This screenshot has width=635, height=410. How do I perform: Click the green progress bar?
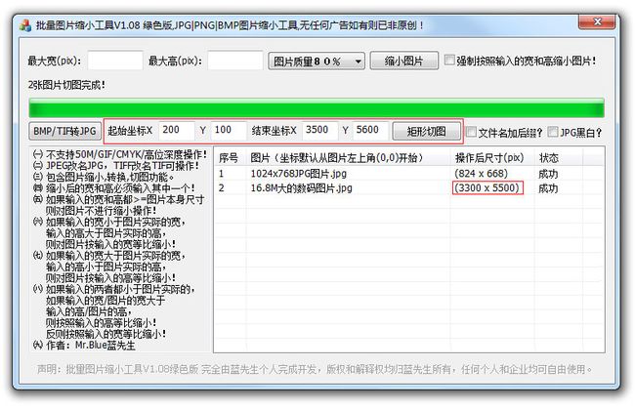coord(317,109)
